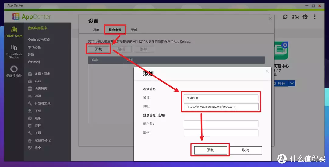Switch to the 更新 settings tab
Viewport: 329px width, 167px height.
pos(134,30)
